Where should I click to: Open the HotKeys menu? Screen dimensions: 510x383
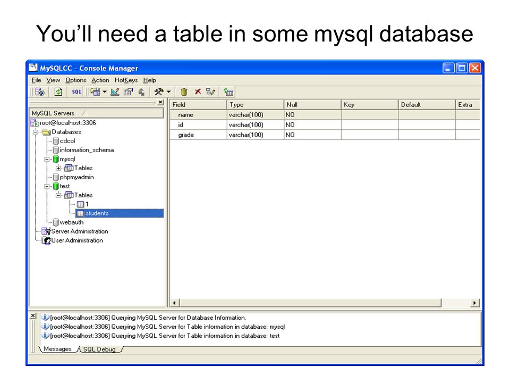(126, 80)
